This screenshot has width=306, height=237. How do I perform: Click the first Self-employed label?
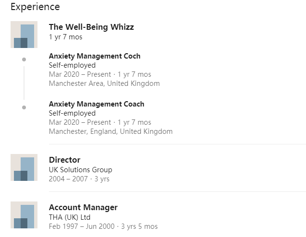pos(72,65)
